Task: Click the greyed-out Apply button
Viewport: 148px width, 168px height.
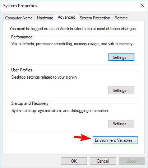Action: (132, 161)
